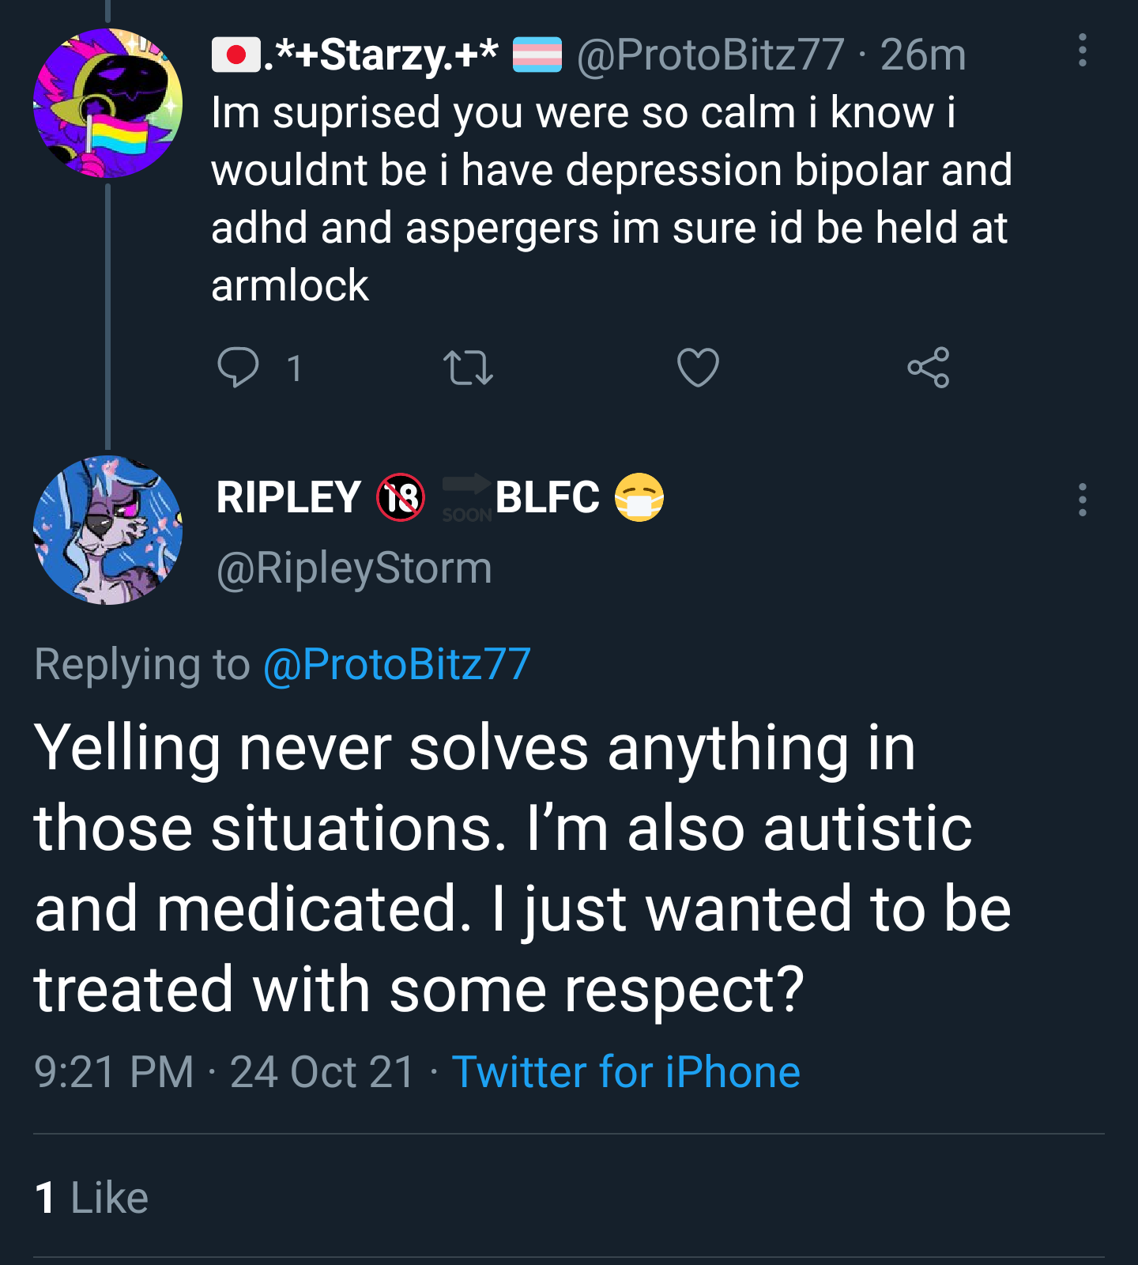
Task: Share Starzy's tweet using the share icon
Action: [x=929, y=368]
